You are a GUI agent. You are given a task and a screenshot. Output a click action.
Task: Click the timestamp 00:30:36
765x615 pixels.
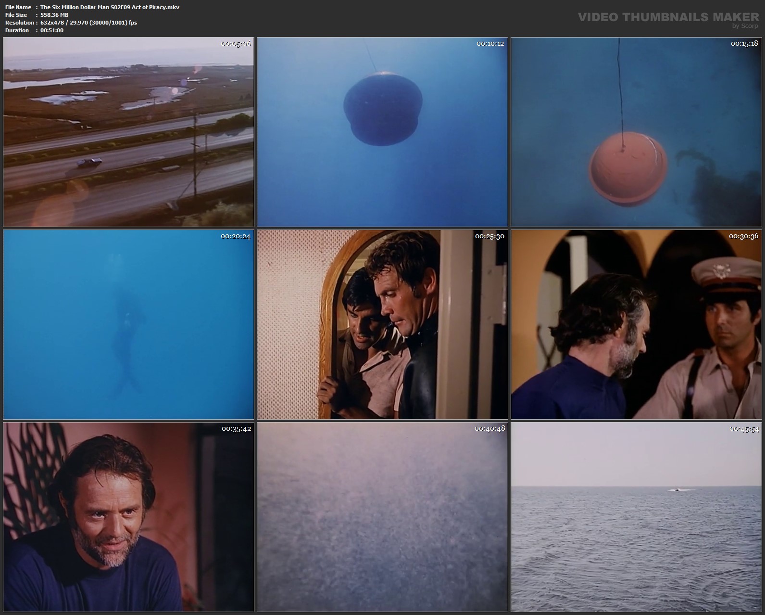pyautogui.click(x=743, y=236)
